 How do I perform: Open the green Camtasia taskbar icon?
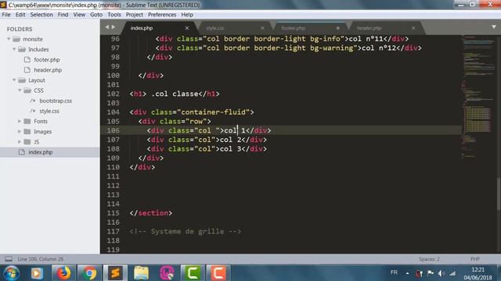[193, 273]
